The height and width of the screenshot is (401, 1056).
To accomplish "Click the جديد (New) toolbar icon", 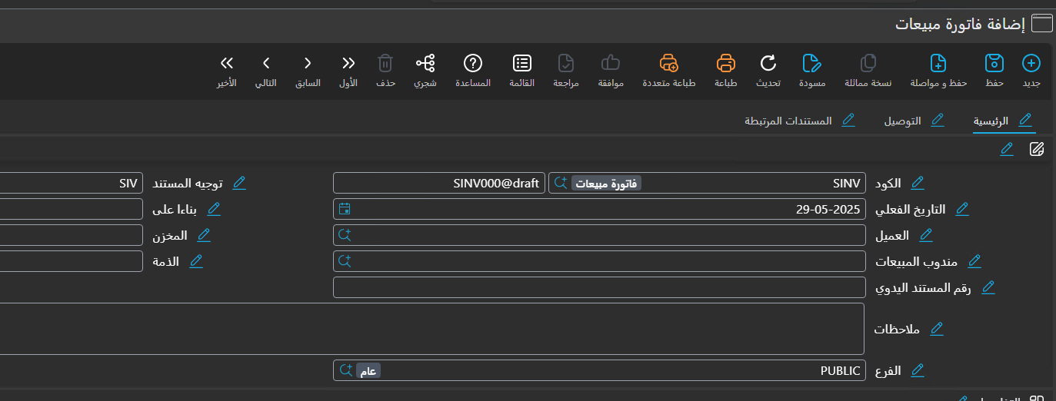I will (1031, 63).
